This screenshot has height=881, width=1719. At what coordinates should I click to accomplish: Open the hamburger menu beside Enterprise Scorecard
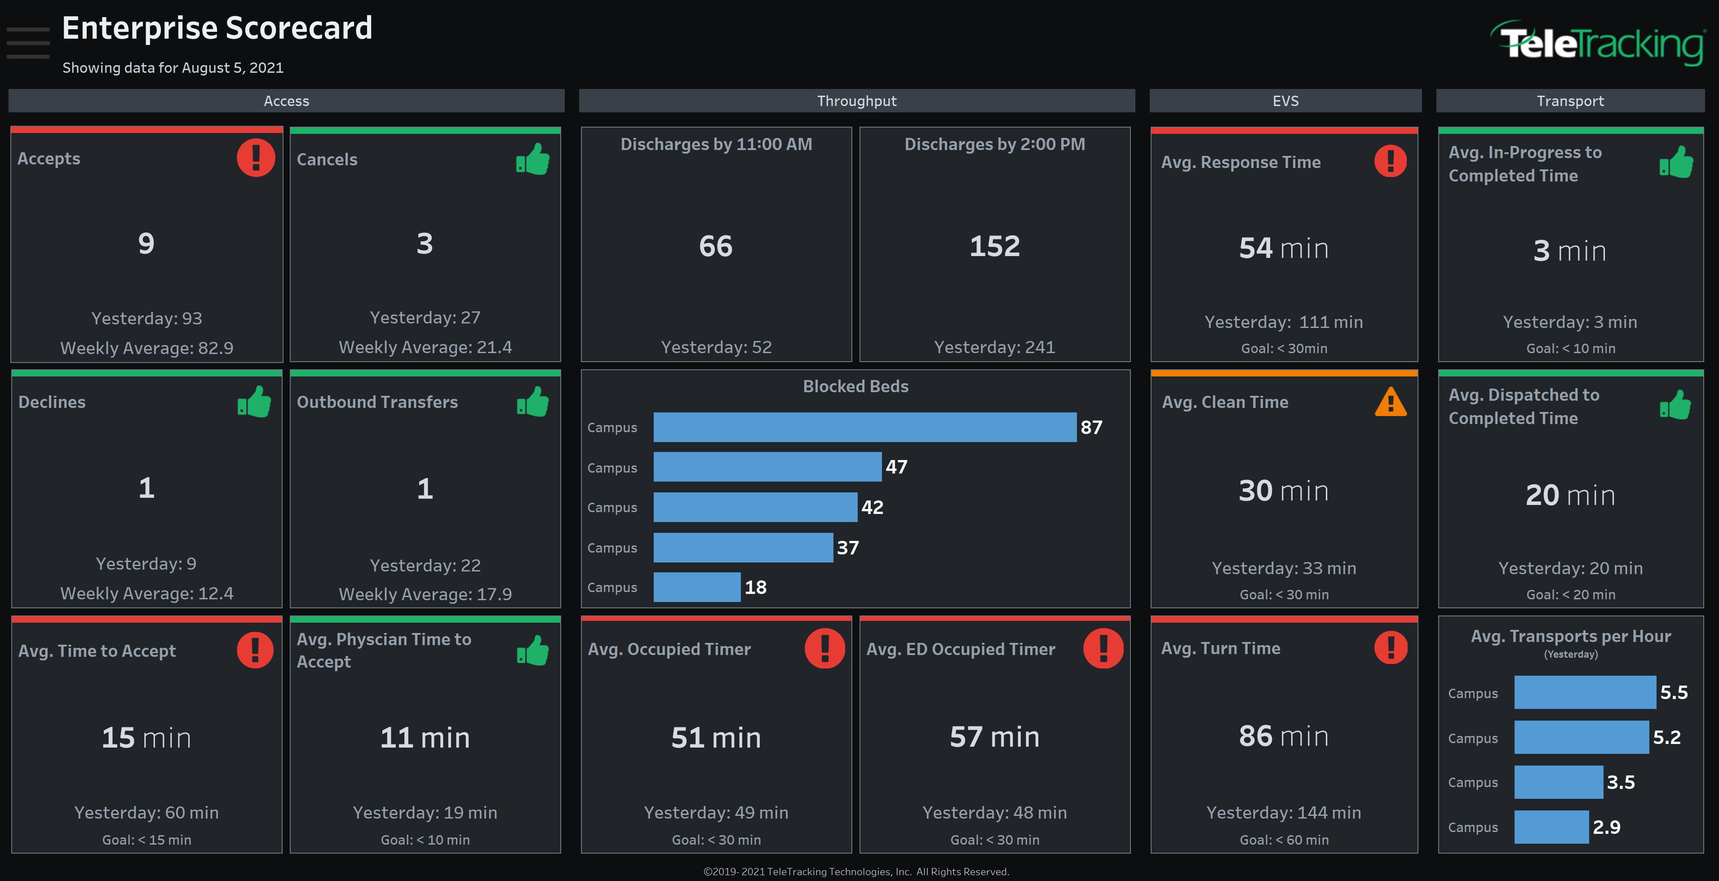(x=28, y=44)
